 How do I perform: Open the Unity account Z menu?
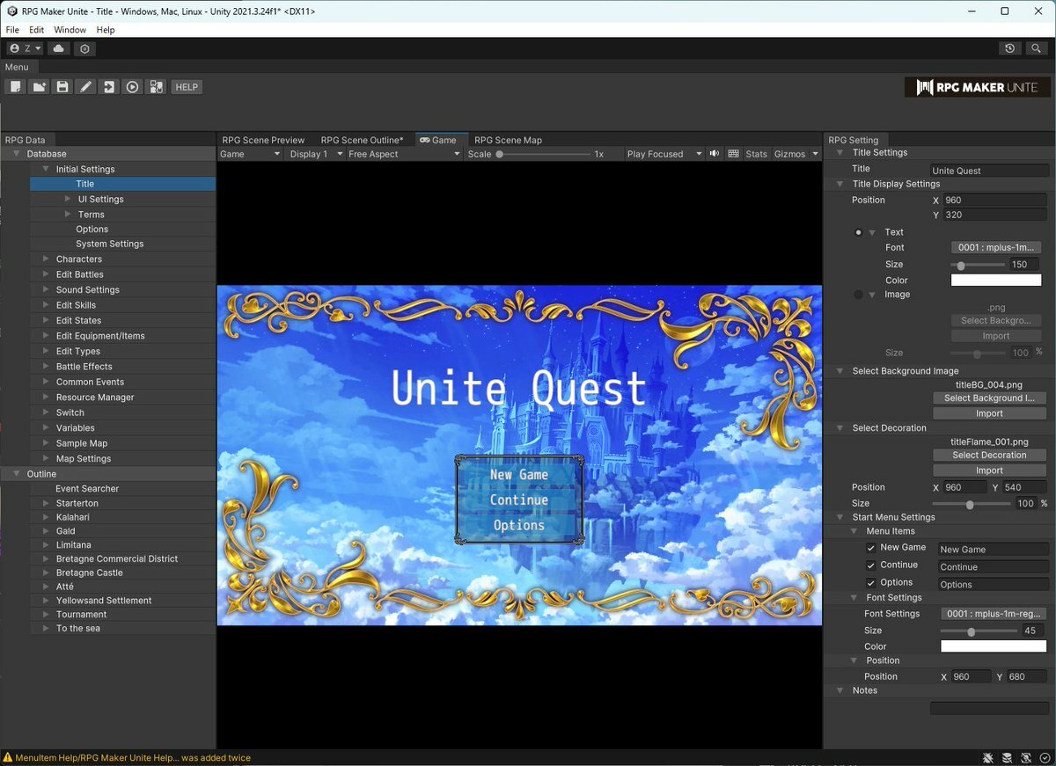tap(26, 48)
